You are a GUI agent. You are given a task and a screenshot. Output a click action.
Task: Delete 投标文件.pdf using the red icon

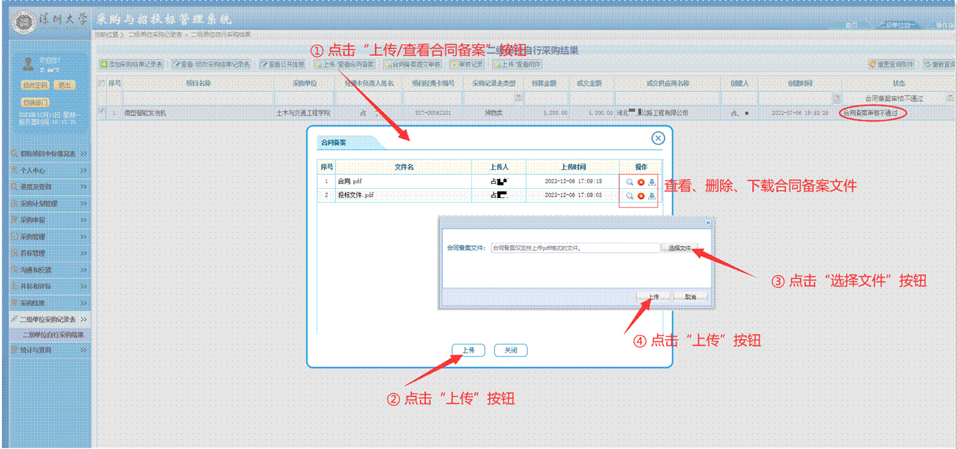tap(641, 196)
